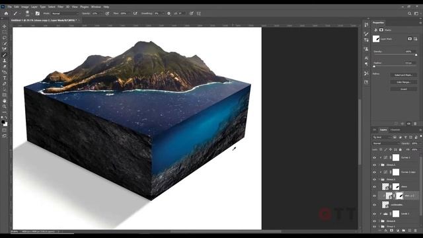Select the Move tool

(x=5, y=26)
